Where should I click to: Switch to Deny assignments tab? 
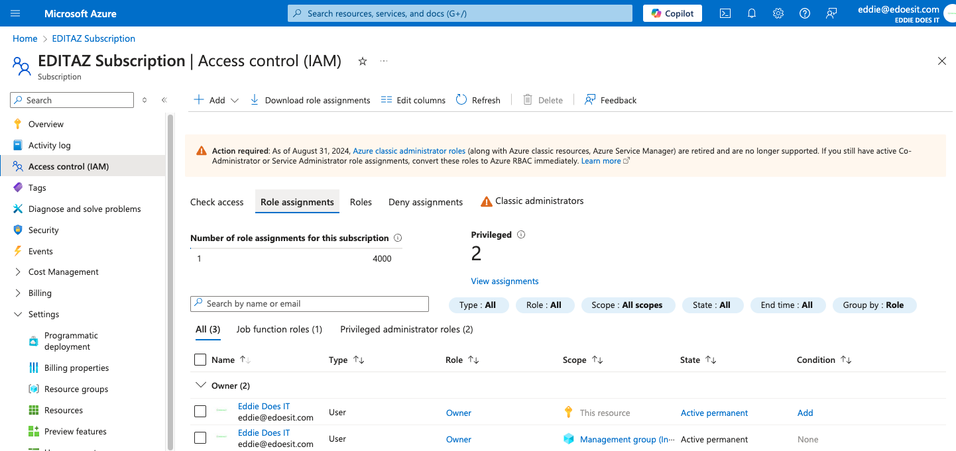[x=426, y=202]
